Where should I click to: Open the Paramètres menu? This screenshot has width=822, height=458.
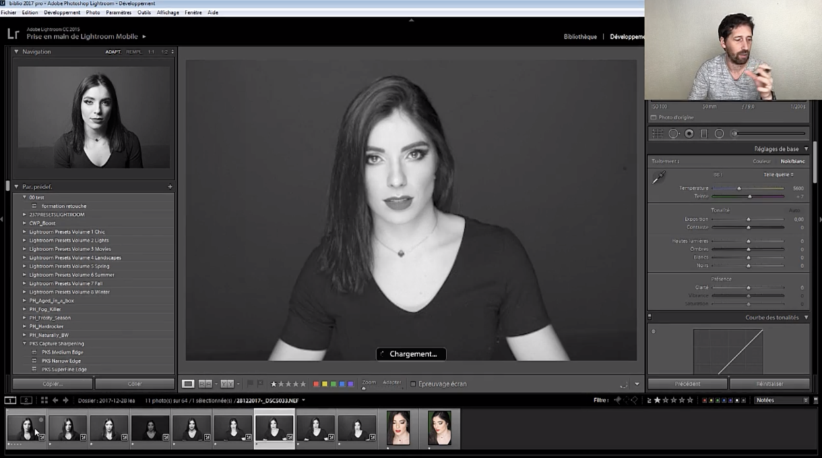[x=119, y=13]
